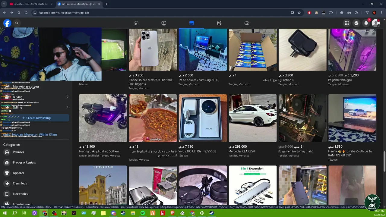Expand the Buying section chevron

tap(67, 97)
